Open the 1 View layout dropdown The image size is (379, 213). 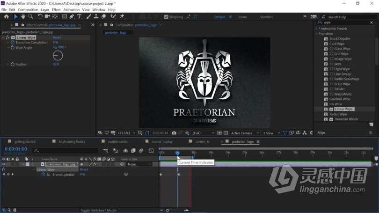click(x=271, y=133)
